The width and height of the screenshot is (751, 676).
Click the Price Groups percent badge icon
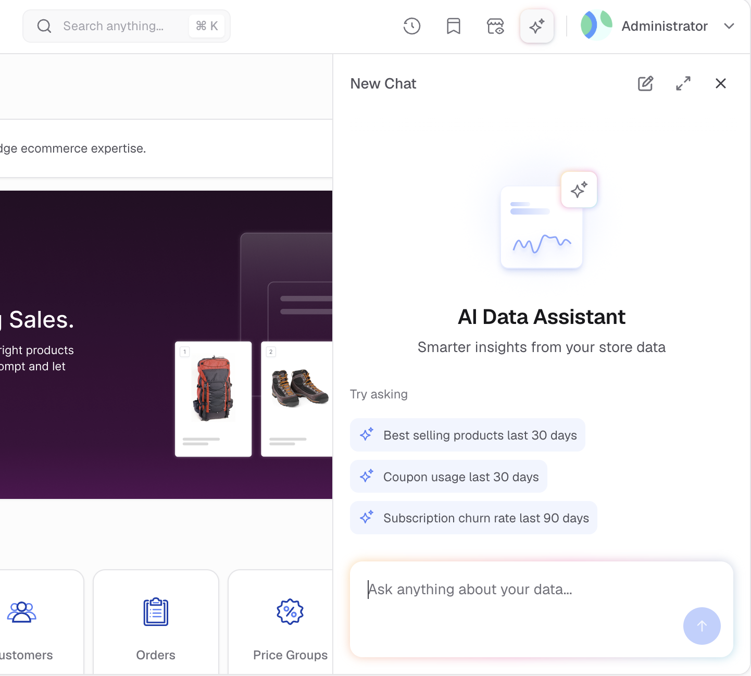[x=290, y=612]
